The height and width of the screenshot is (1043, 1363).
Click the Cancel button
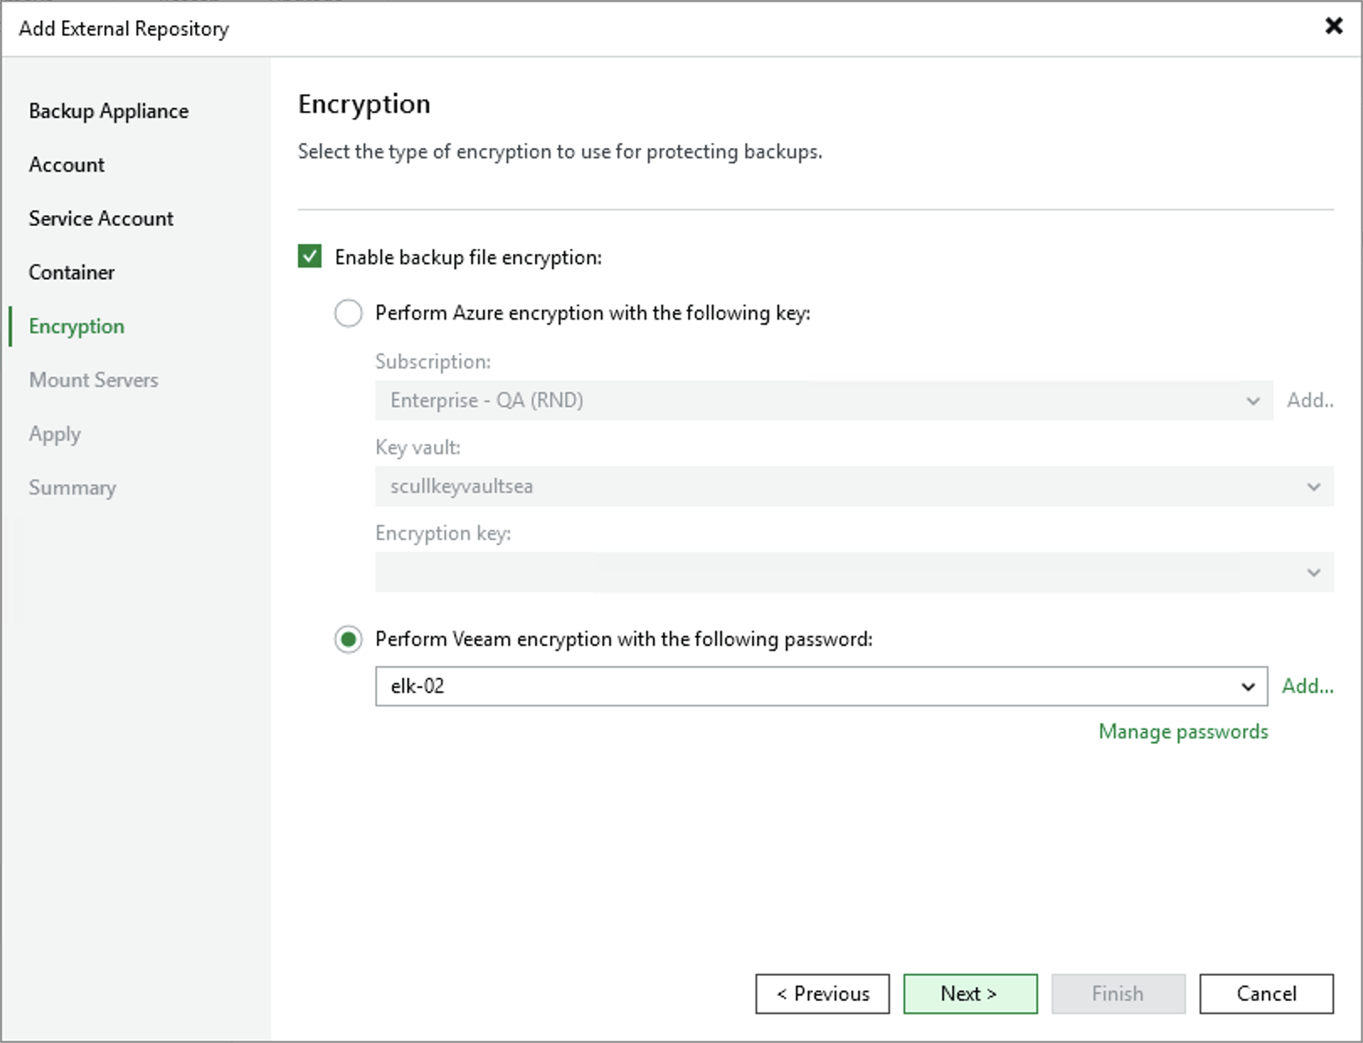click(1266, 994)
